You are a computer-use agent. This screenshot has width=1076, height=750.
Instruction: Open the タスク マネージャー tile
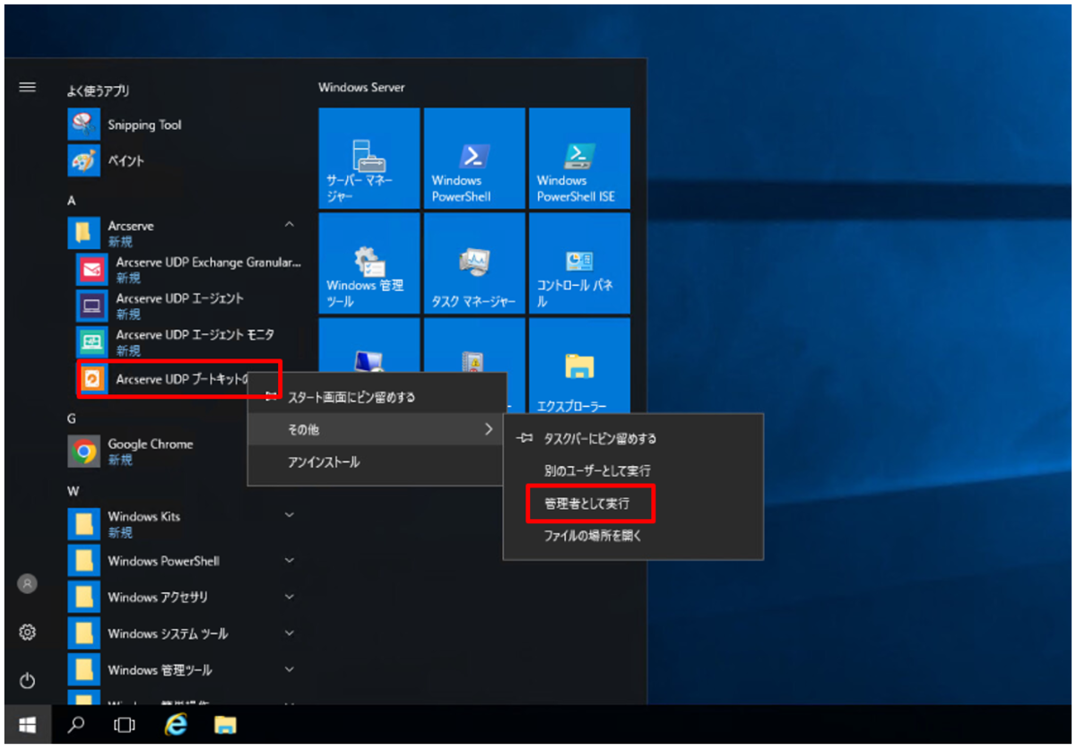(474, 263)
